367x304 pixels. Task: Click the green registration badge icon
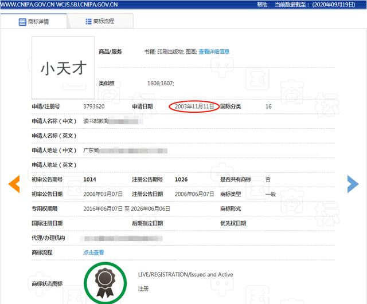click(105, 282)
